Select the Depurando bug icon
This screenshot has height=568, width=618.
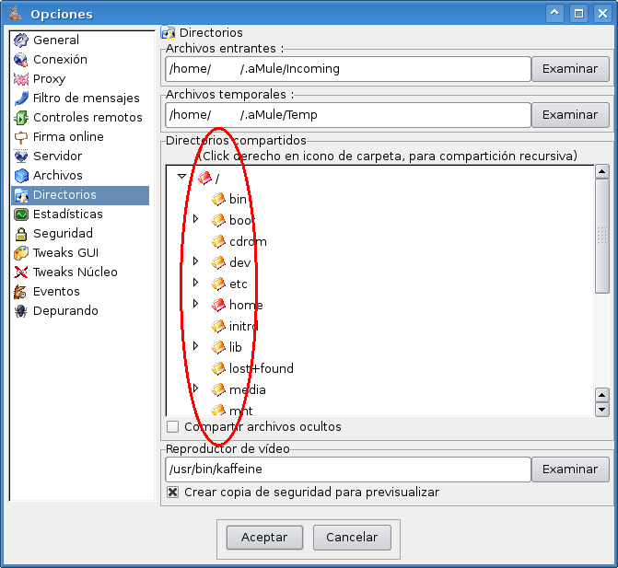21,311
